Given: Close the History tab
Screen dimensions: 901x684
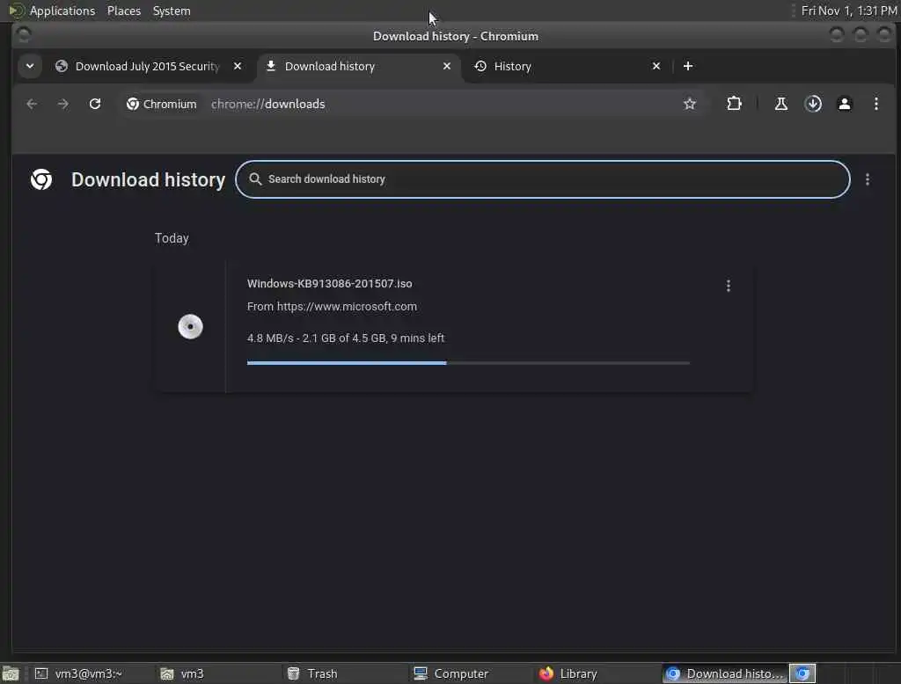Looking at the screenshot, I should pos(656,66).
